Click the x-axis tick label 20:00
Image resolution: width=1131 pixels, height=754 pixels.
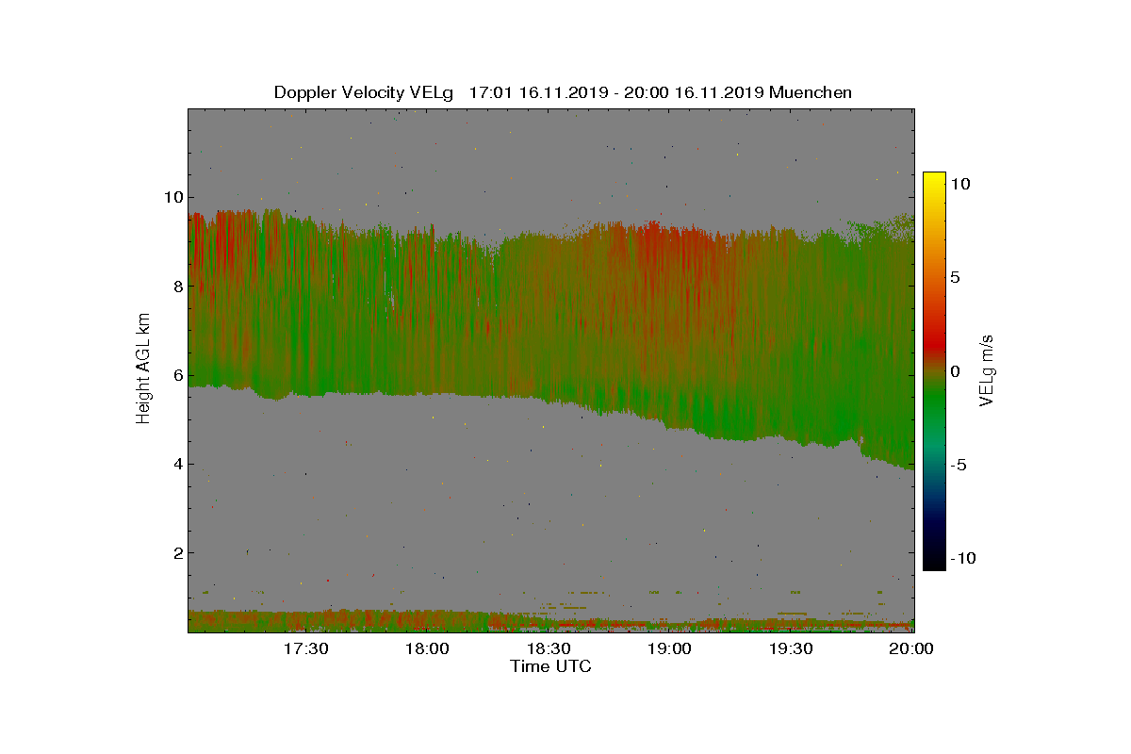pyautogui.click(x=912, y=649)
